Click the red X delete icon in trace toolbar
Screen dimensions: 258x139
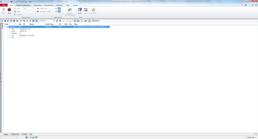tap(21, 21)
